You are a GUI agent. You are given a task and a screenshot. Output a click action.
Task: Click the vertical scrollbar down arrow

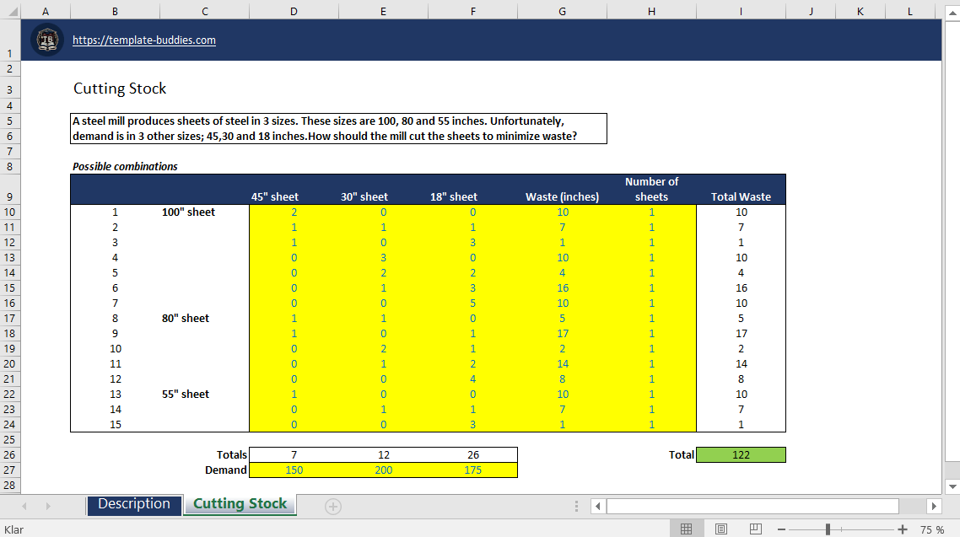pyautogui.click(x=952, y=486)
